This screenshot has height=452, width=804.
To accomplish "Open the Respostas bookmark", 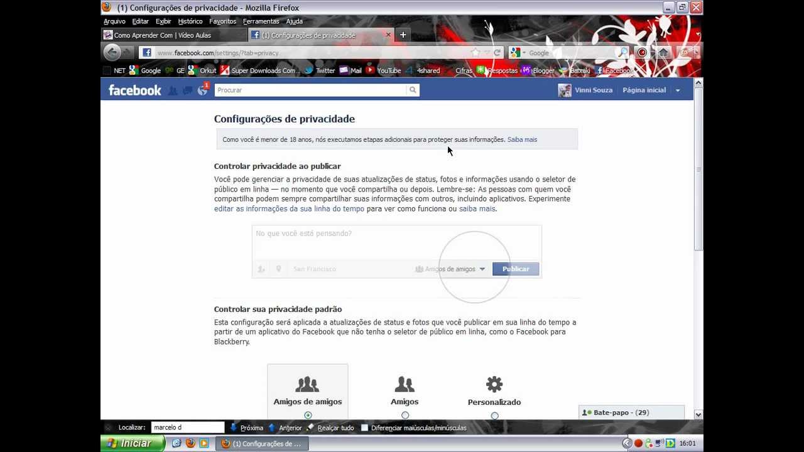I will 497,70.
